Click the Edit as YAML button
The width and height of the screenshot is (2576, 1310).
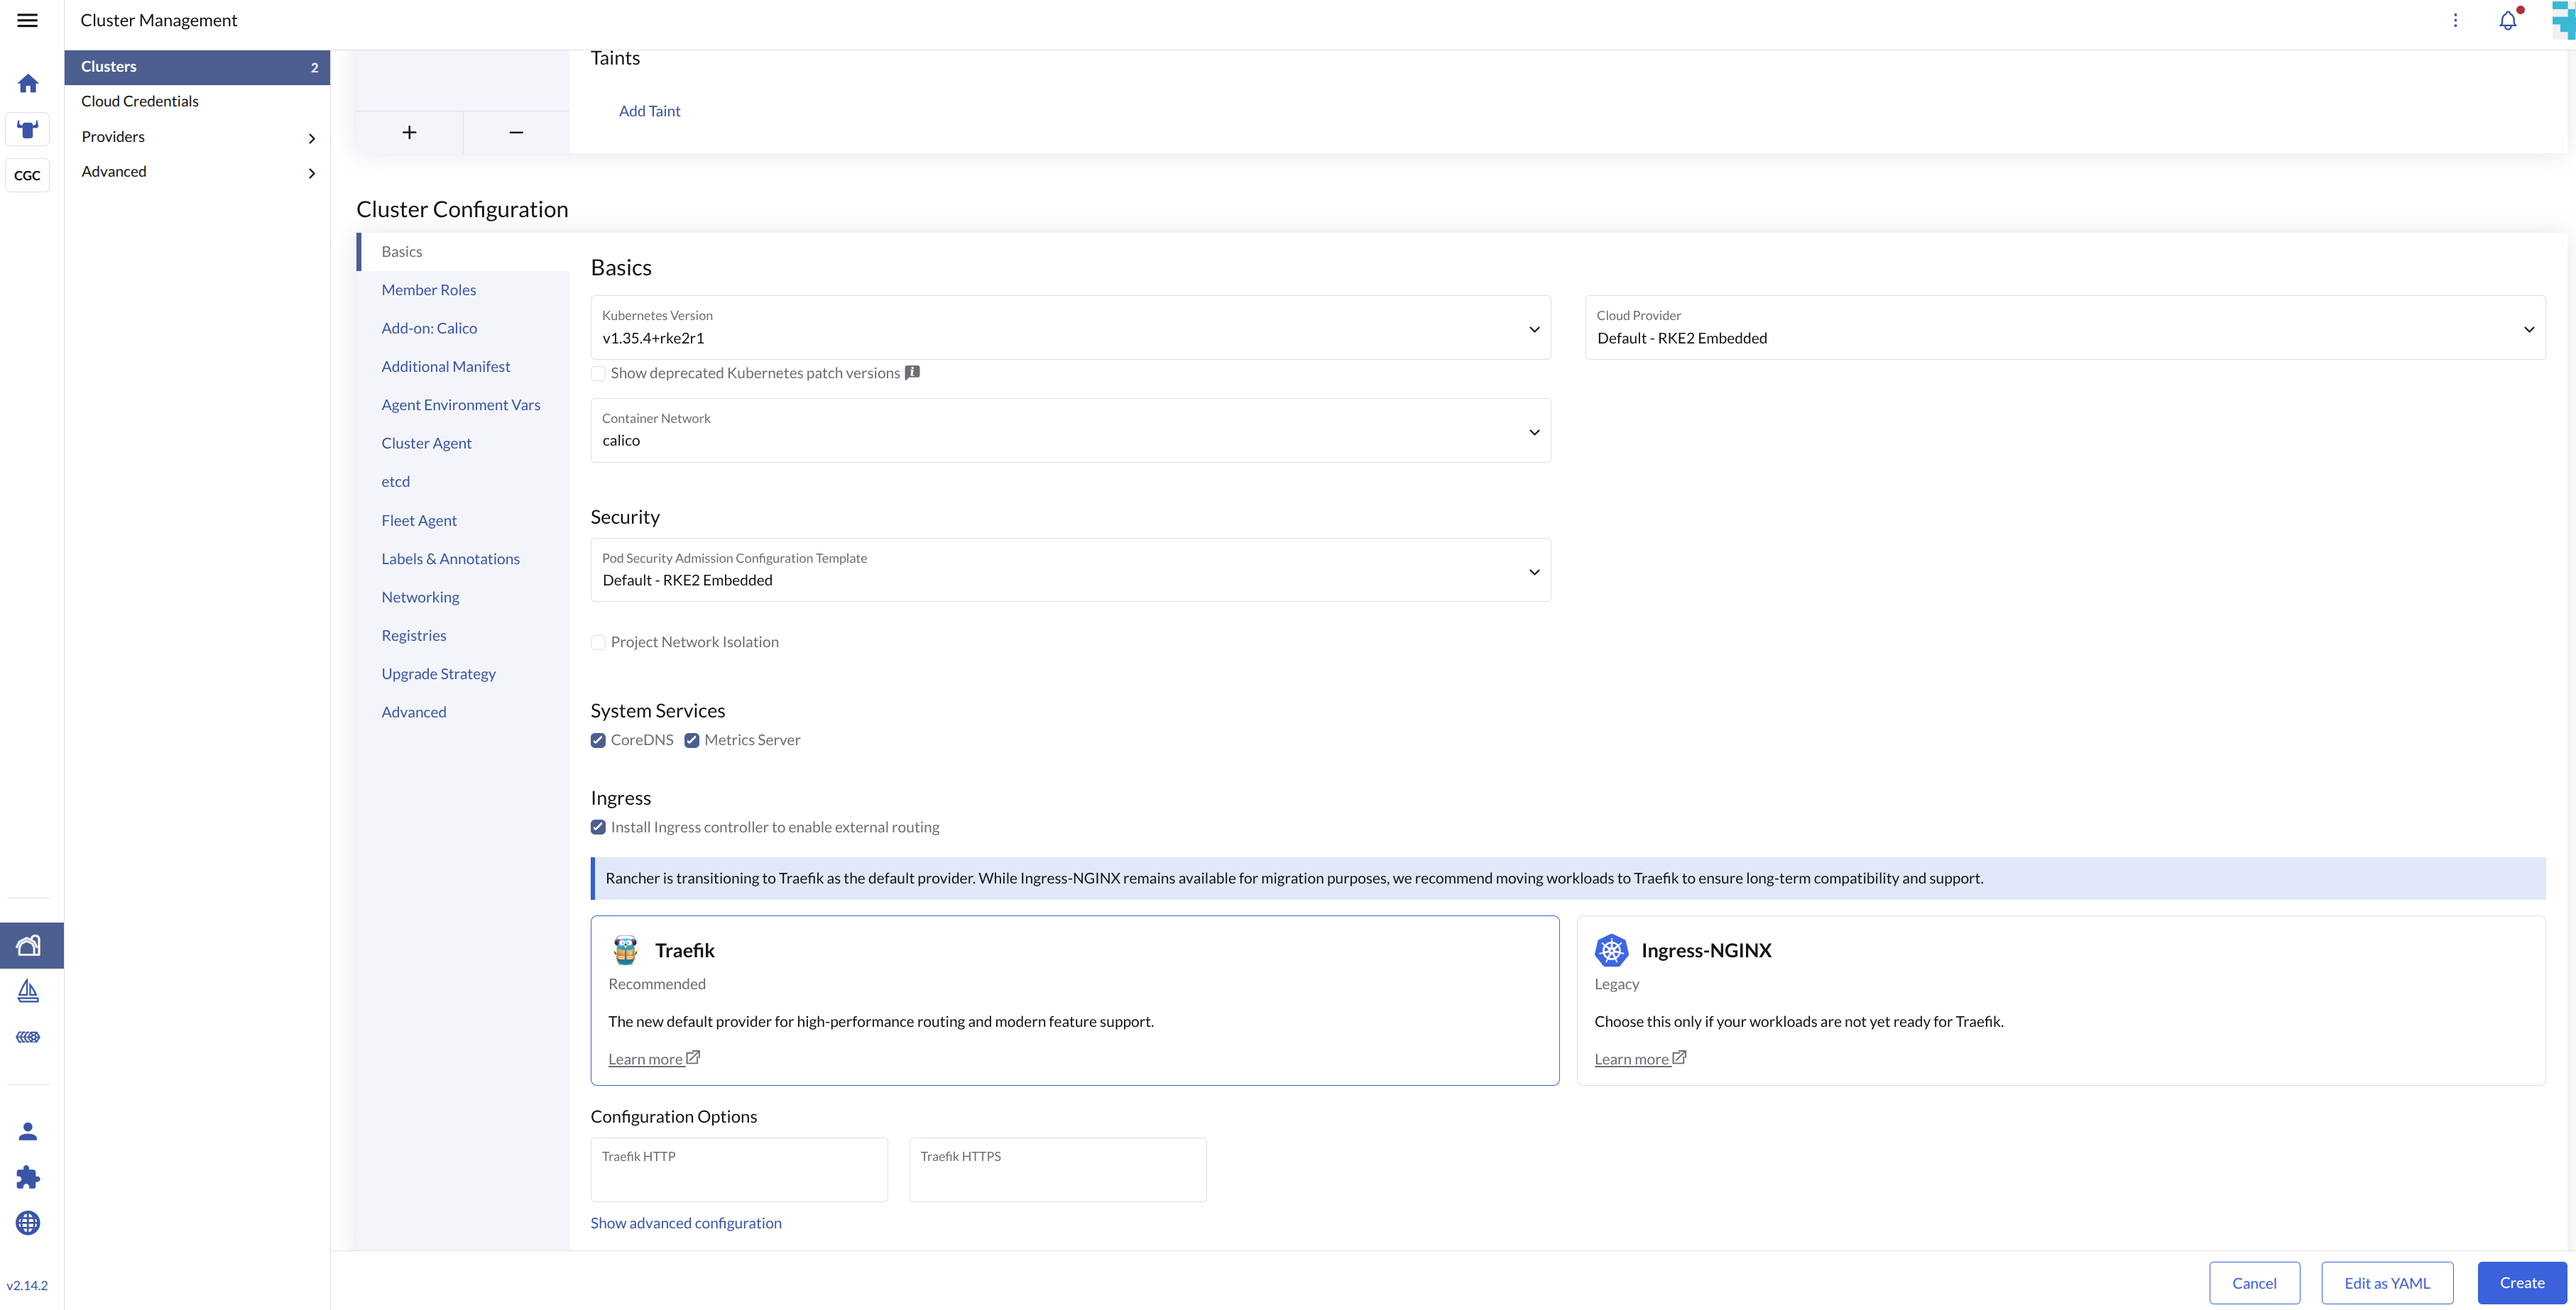[2387, 1283]
